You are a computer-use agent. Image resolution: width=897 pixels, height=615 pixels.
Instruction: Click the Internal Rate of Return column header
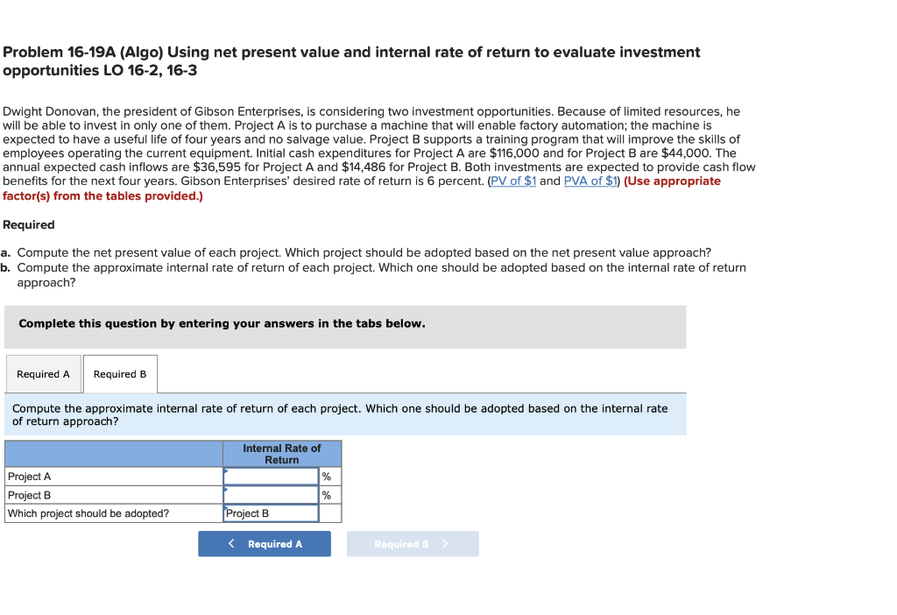[x=281, y=453]
